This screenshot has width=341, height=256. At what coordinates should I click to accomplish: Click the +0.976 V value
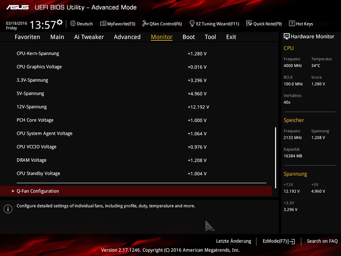pyautogui.click(x=197, y=147)
